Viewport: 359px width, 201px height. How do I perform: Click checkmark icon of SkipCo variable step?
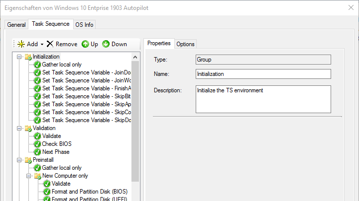[x=37, y=112]
